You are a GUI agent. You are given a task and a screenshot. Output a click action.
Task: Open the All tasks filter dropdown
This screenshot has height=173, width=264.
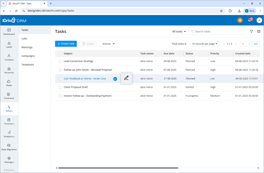[x=179, y=31]
